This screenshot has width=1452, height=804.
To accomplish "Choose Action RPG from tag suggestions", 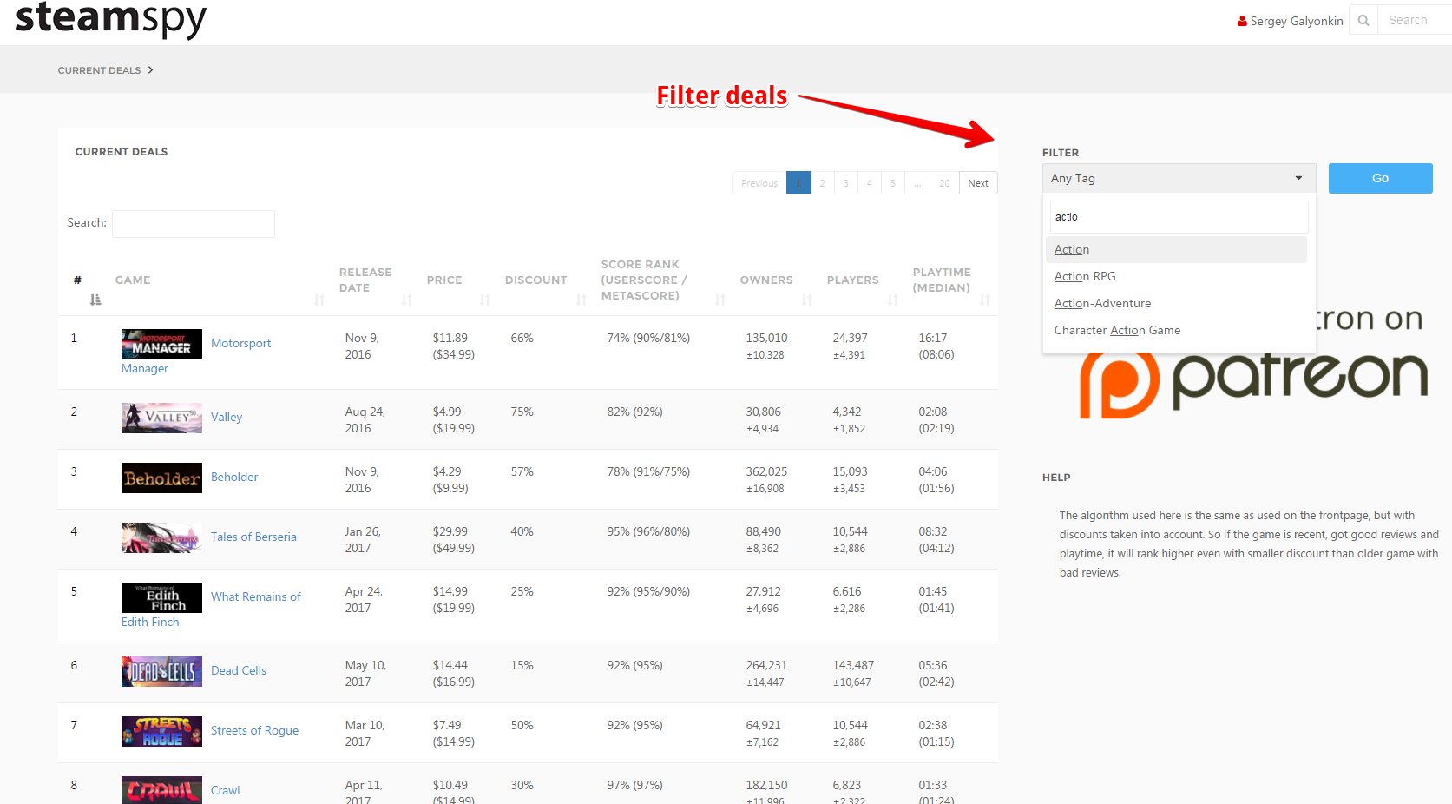I will (x=1176, y=276).
